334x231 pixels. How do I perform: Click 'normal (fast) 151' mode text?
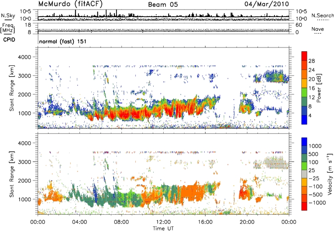pyautogui.click(x=63, y=41)
